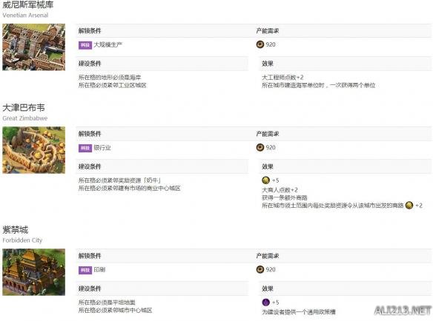Image resolution: width=433 pixels, height=321 pixels.
Task: Click the technology name 银行业
Action: tap(102, 148)
